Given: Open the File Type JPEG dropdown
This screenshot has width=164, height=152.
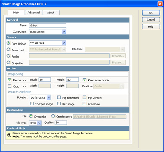Looking at the screenshot, I should (x=35, y=123).
